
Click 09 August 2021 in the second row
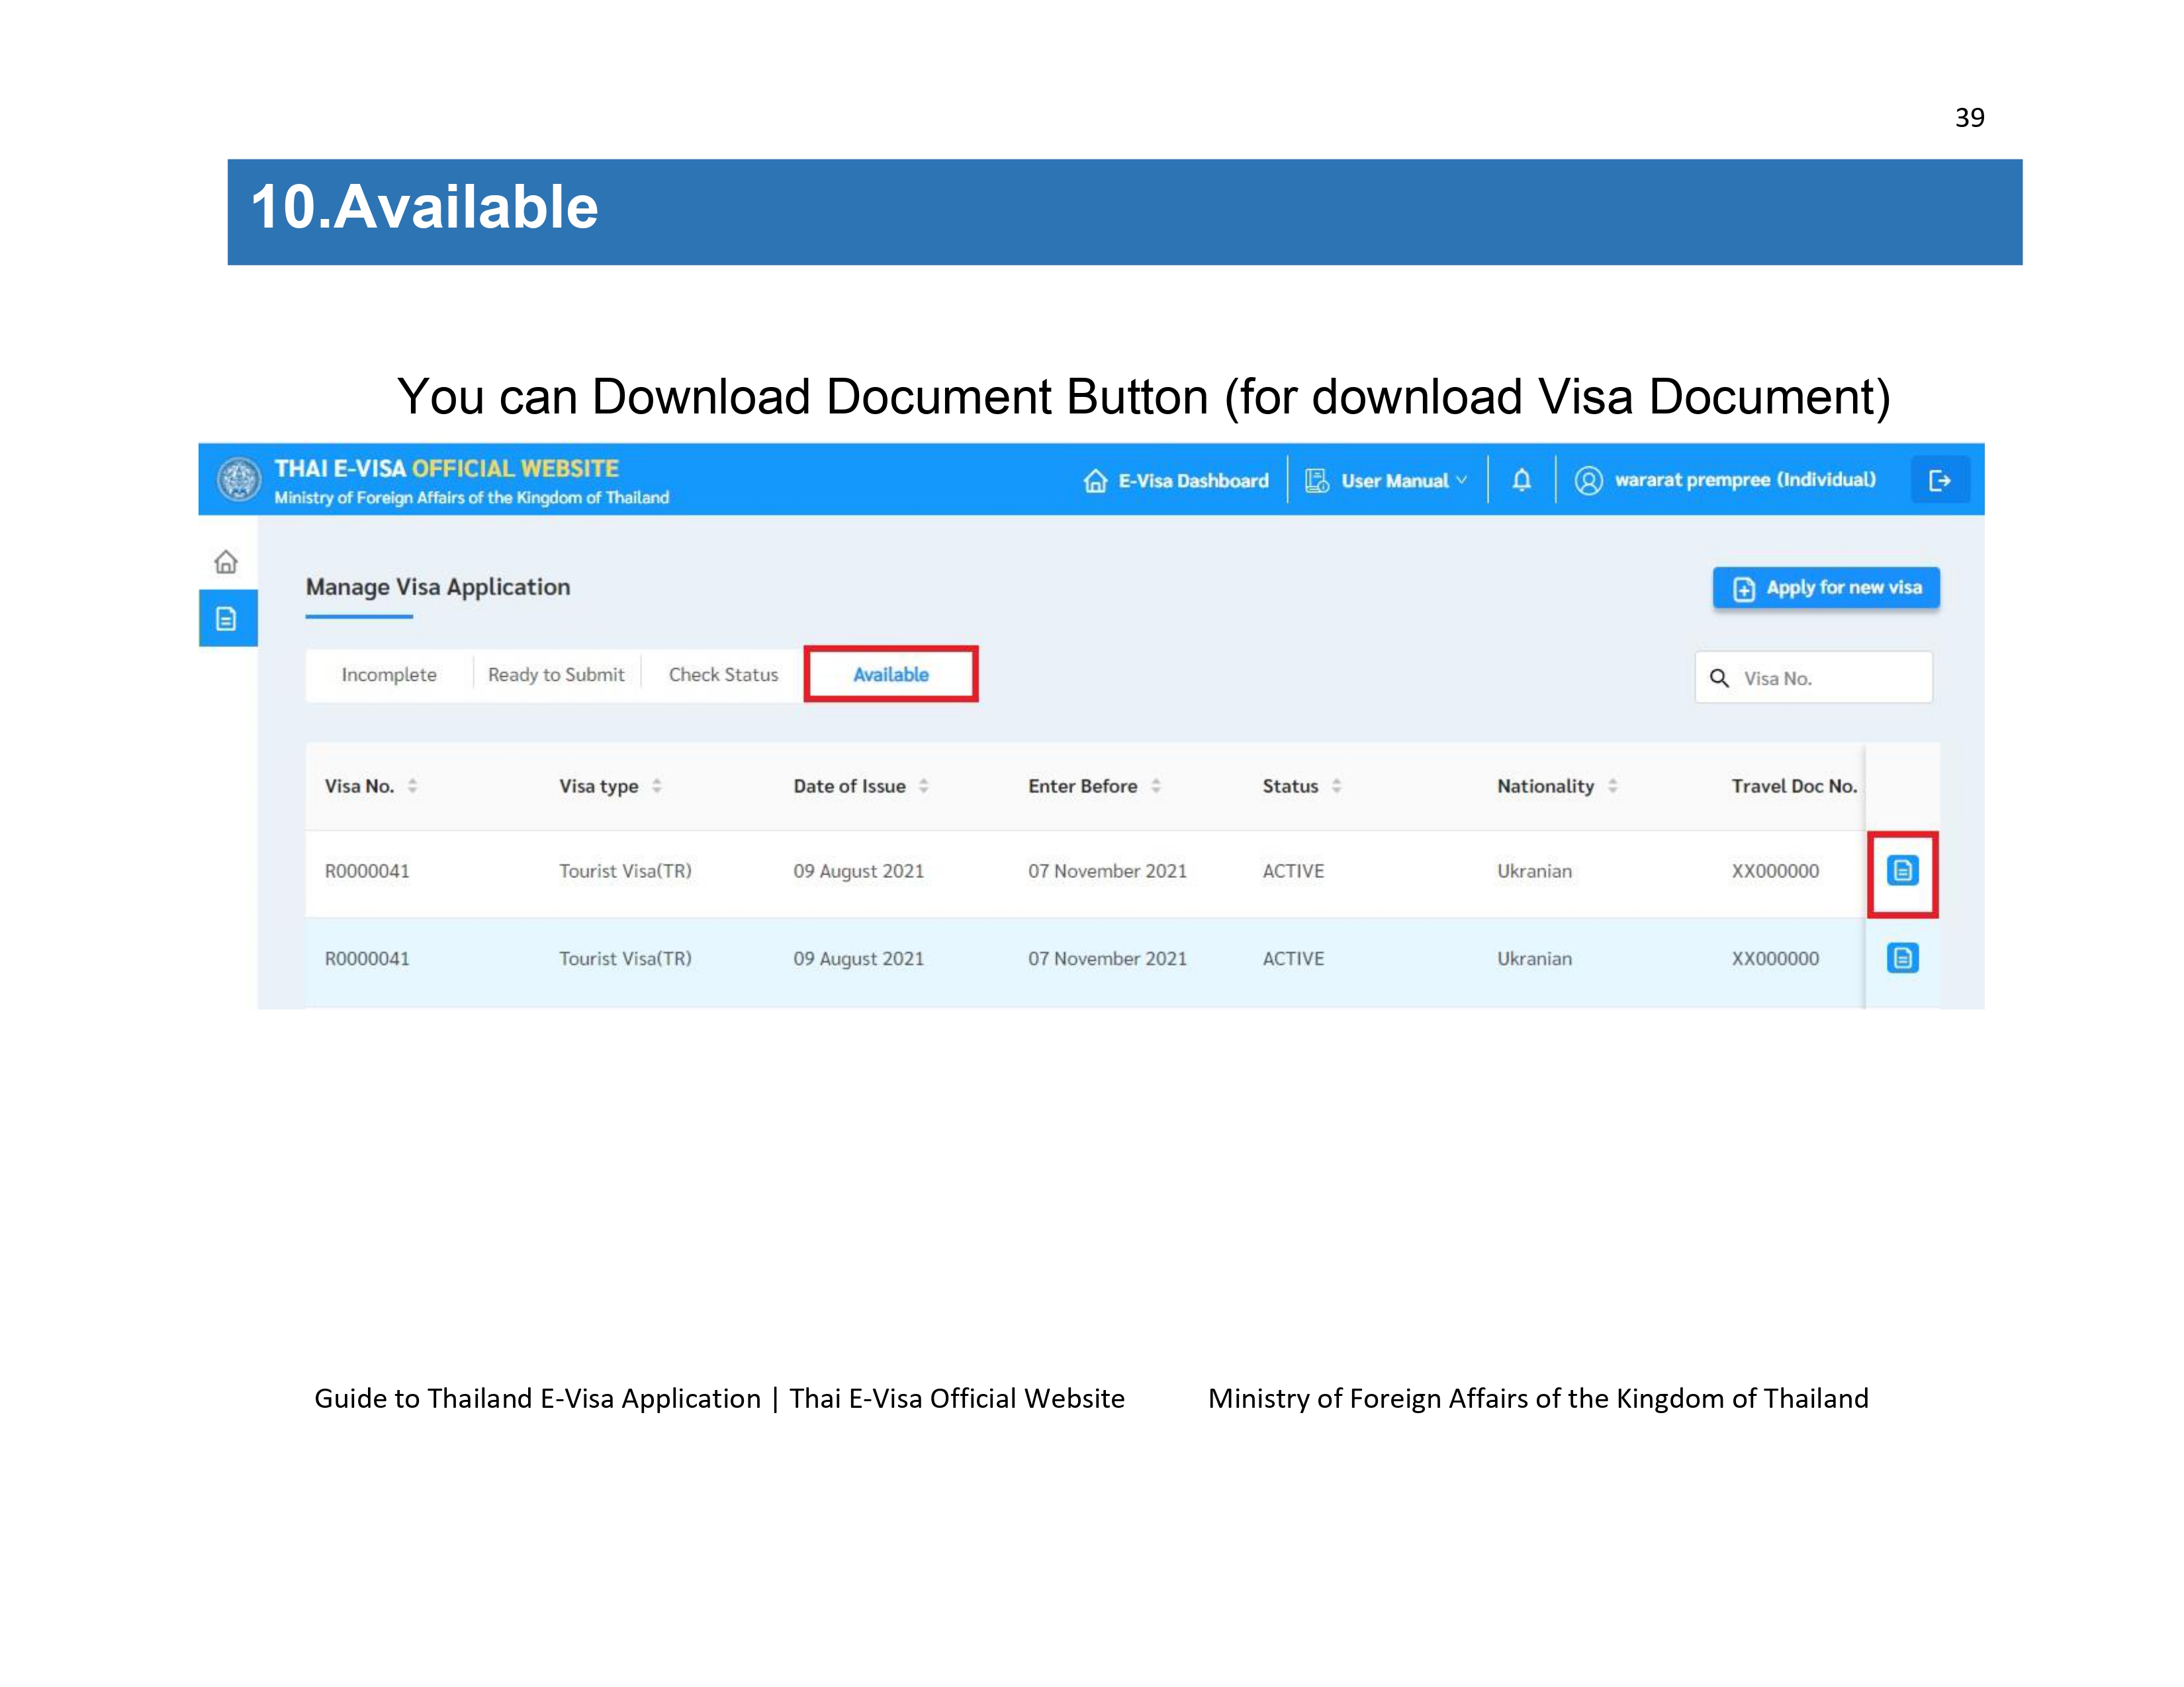858,959
